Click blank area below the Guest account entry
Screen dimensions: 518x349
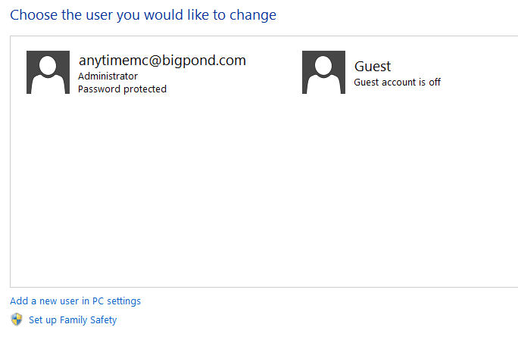point(371,165)
